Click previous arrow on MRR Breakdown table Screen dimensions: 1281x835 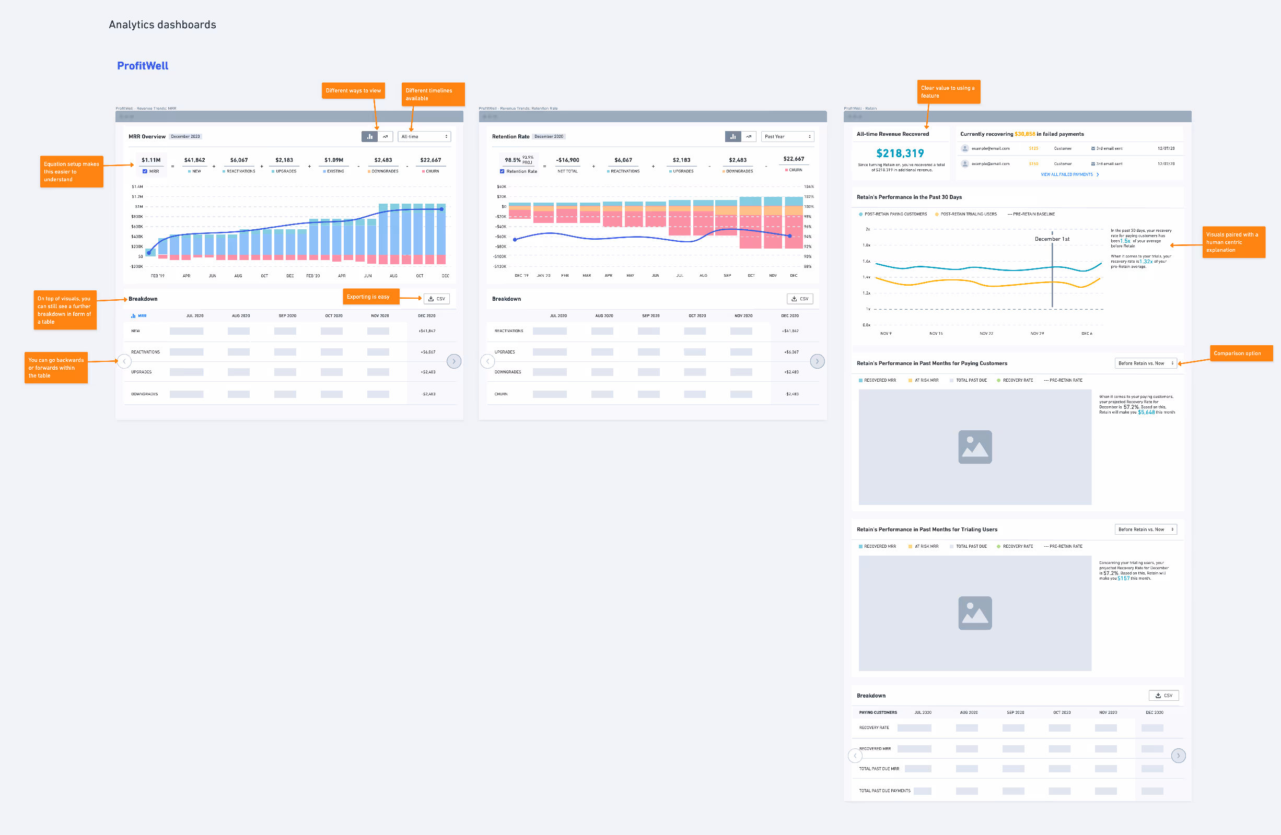124,361
